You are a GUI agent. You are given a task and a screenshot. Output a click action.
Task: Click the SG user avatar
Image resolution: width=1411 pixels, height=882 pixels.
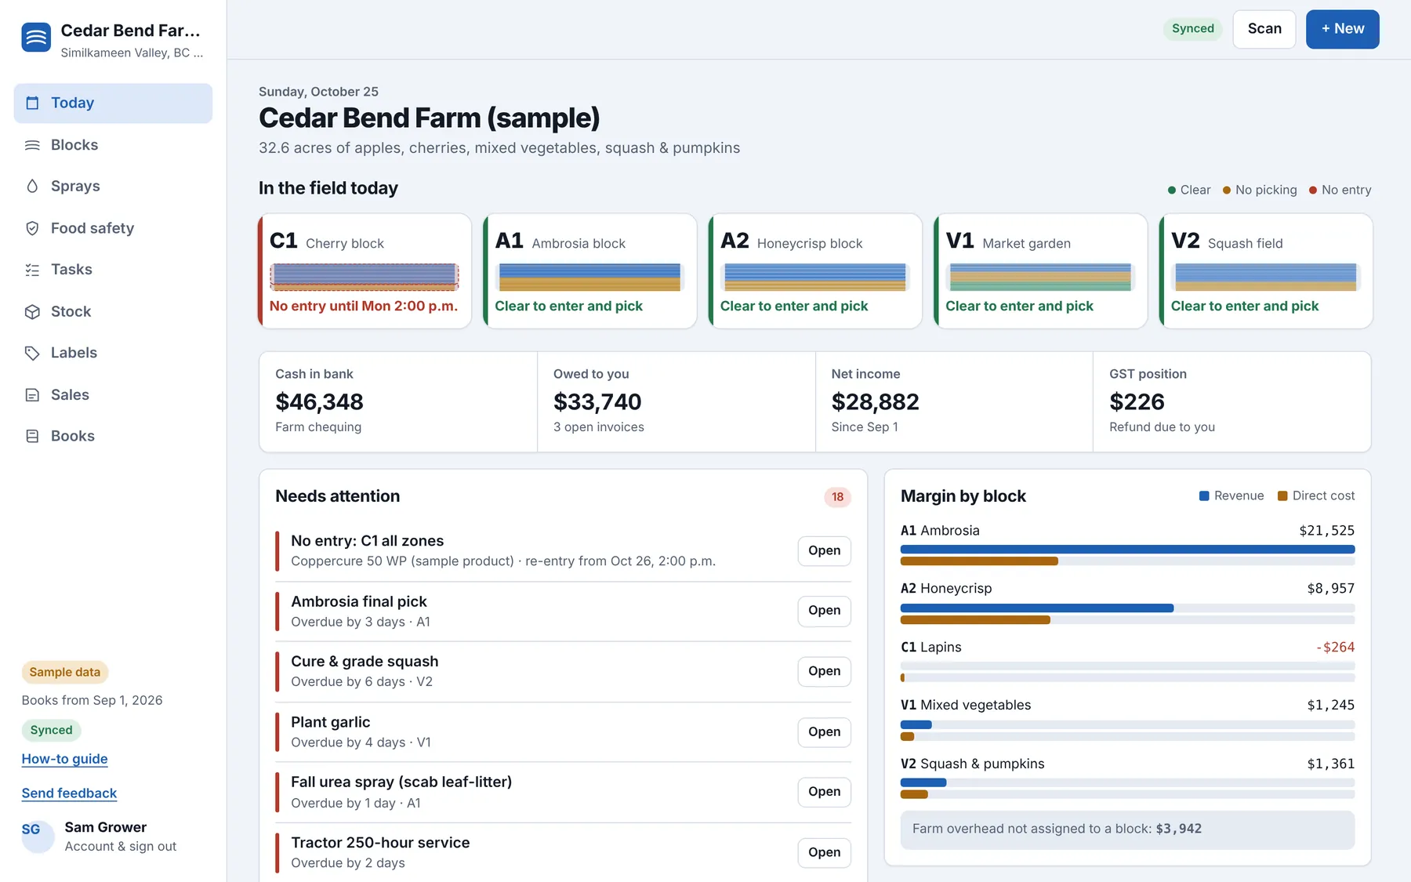(x=38, y=837)
